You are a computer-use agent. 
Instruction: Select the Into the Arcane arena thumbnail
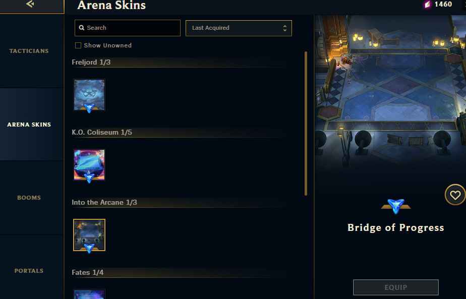pos(89,235)
